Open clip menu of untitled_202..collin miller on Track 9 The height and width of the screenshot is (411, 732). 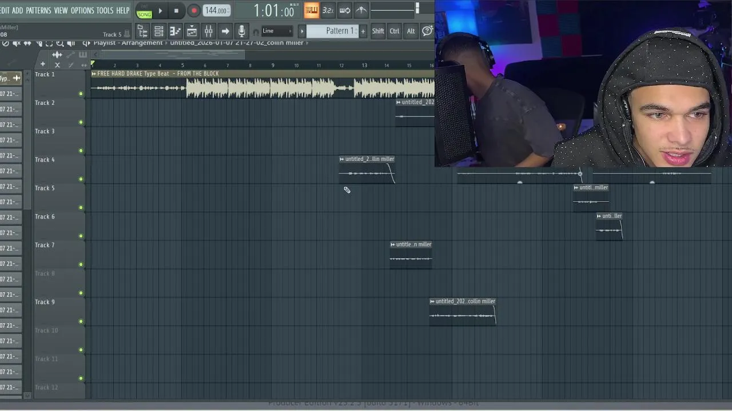pyautogui.click(x=432, y=301)
